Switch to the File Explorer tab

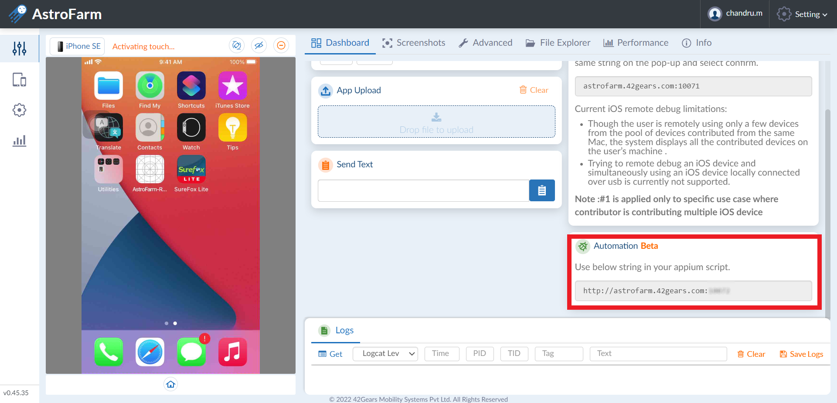pyautogui.click(x=558, y=43)
